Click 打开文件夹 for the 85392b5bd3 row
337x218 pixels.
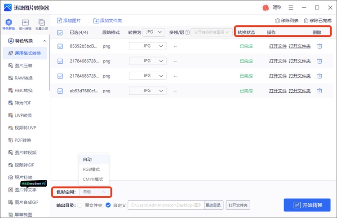pos(300,46)
